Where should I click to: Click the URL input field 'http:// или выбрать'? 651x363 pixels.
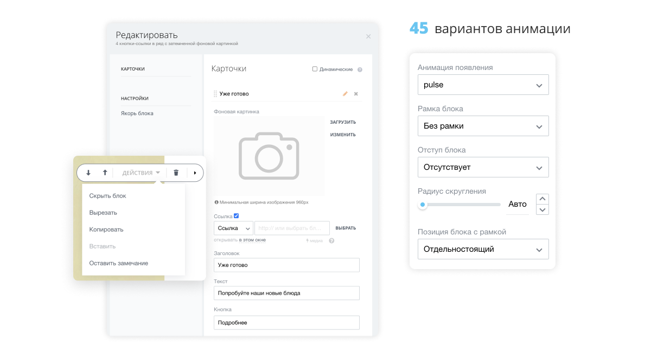[292, 227]
